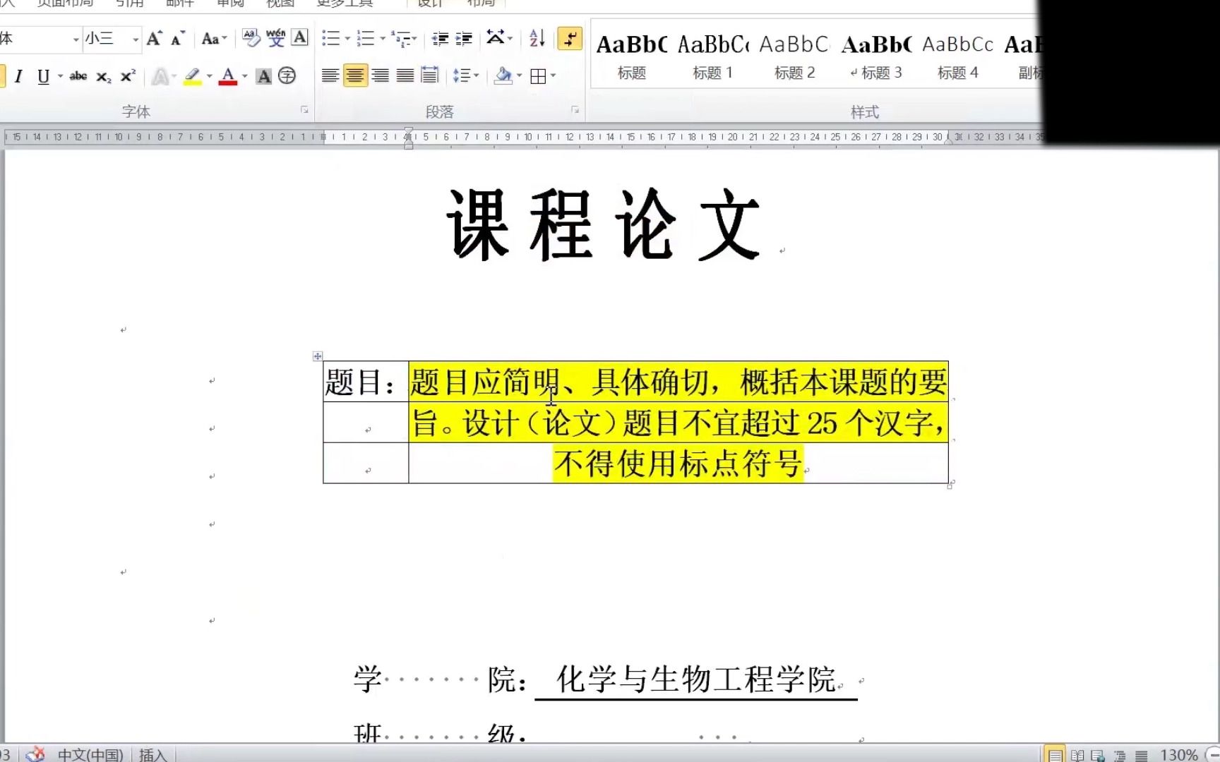Apply the 标题 3 style

[876, 56]
